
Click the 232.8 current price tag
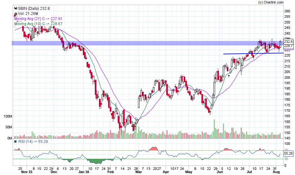(288, 42)
